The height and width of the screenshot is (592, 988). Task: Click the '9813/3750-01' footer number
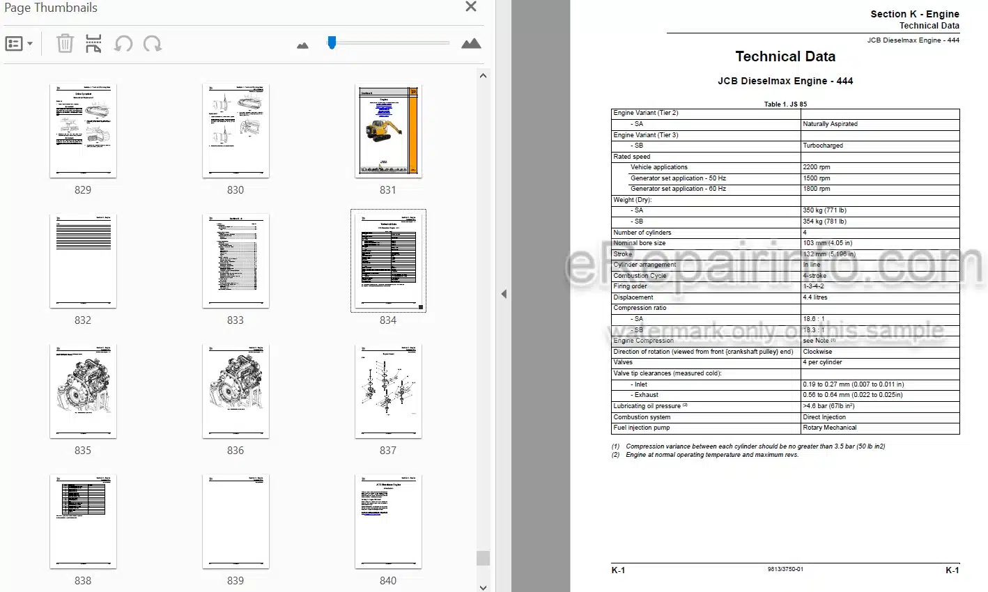pyautogui.click(x=785, y=570)
